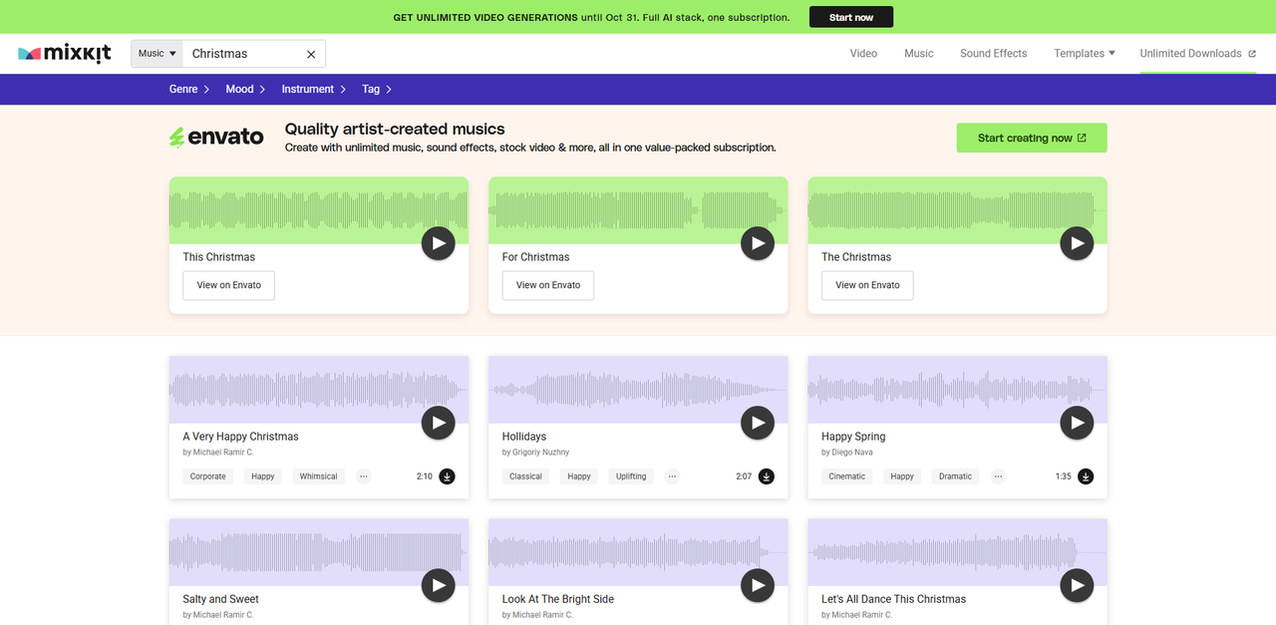Toggle the Cinematic tag filter
The width and height of the screenshot is (1276, 625).
[846, 475]
